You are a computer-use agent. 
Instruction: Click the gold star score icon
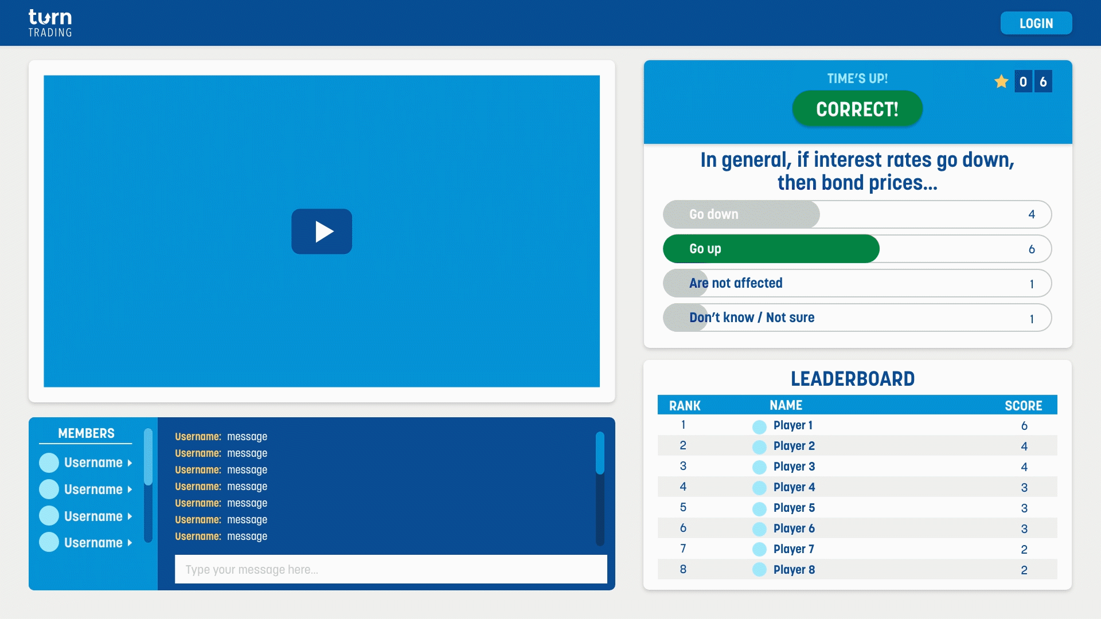(1001, 81)
